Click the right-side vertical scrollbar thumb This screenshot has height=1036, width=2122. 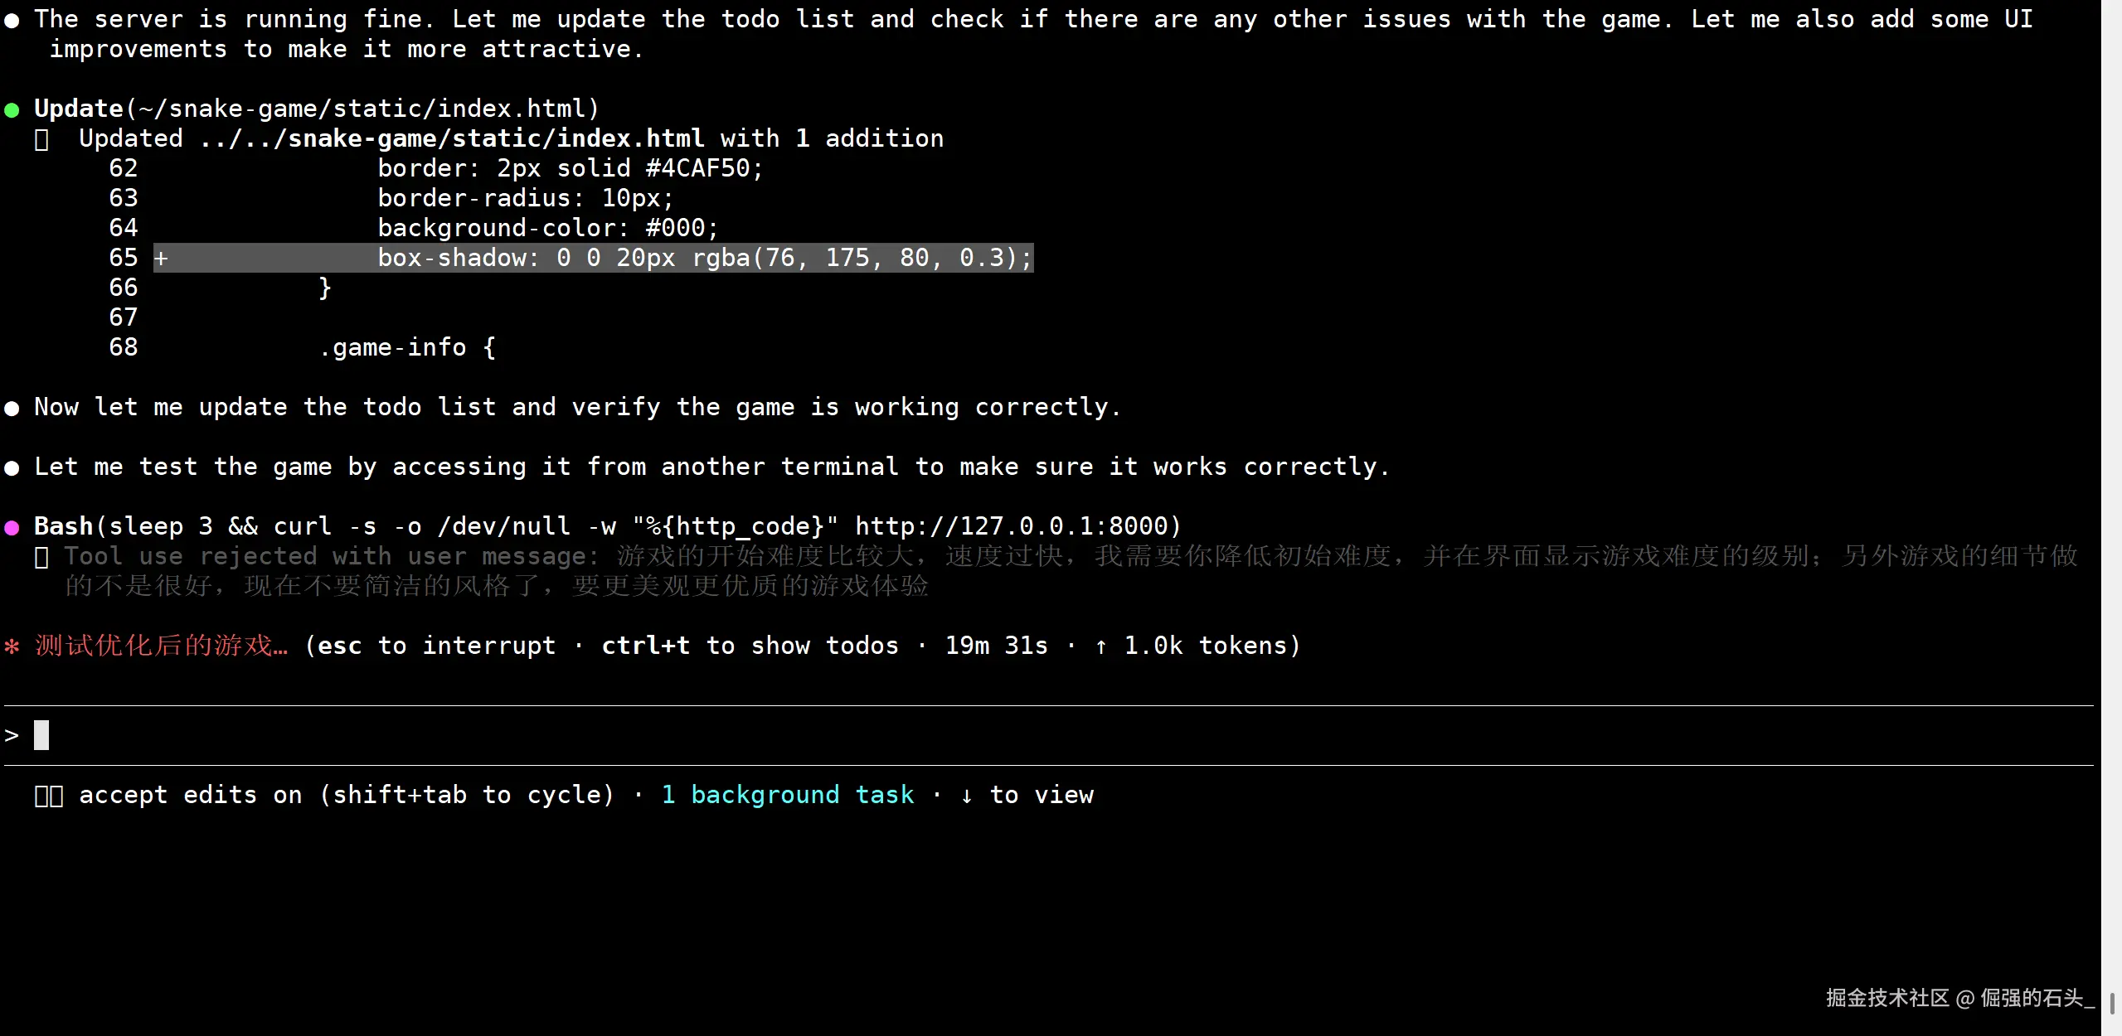pyautogui.click(x=2111, y=1003)
